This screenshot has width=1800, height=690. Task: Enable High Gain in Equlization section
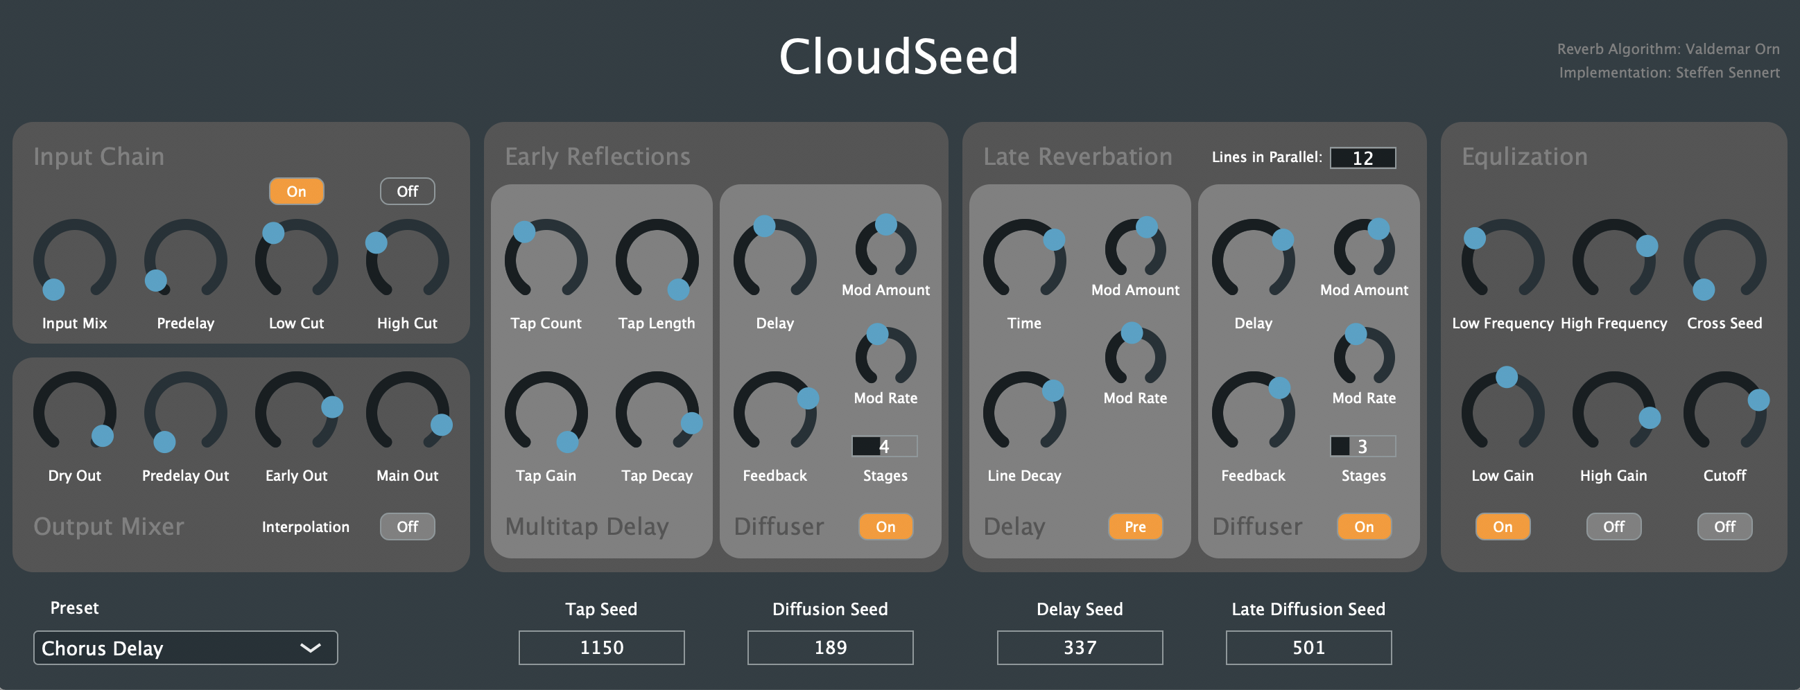tap(1613, 527)
